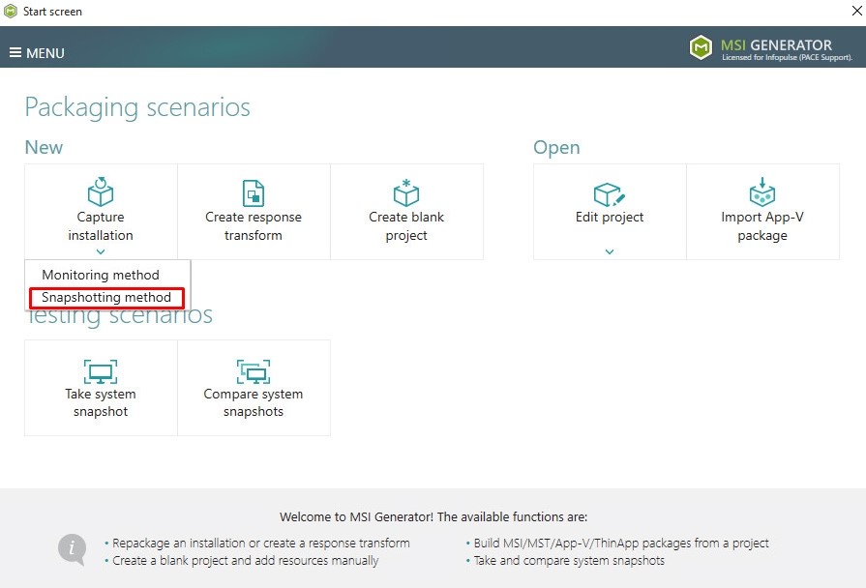This screenshot has width=866, height=588.
Task: Click the Create response transform label
Action: 254,225
